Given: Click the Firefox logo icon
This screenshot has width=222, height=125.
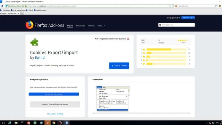Looking at the screenshot, I should (x=29, y=25).
